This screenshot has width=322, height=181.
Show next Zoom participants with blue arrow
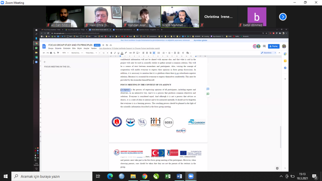click(x=283, y=17)
